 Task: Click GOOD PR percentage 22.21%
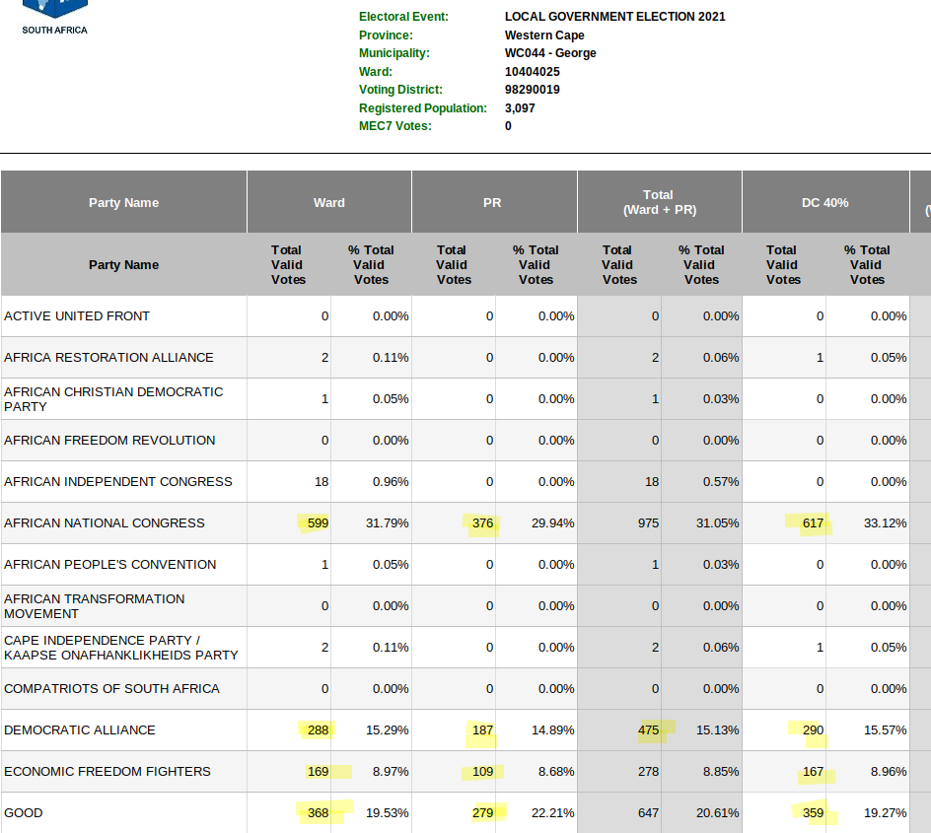[x=552, y=813]
